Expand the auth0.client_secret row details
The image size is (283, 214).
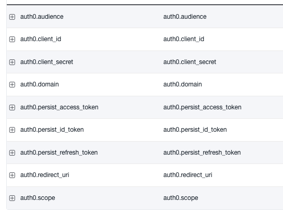pos(12,62)
